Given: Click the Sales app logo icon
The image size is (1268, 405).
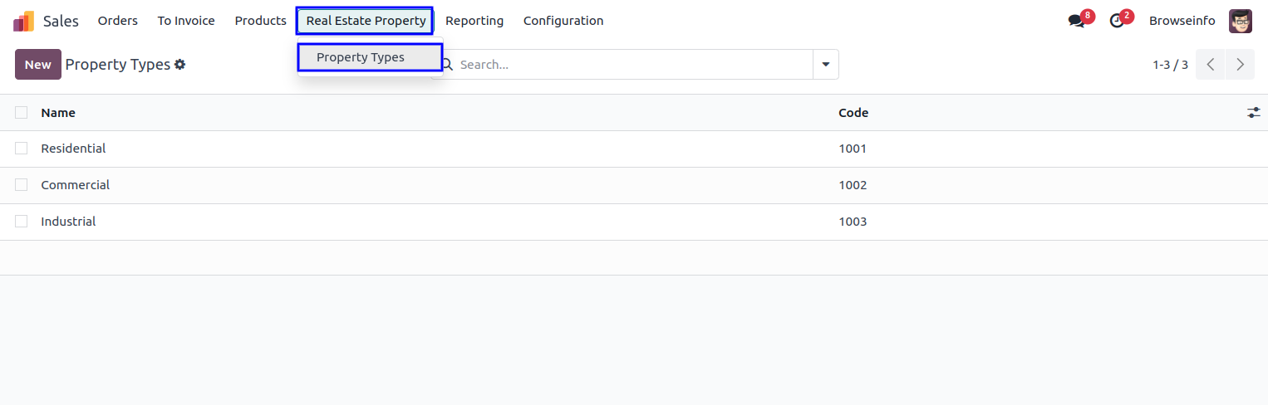Looking at the screenshot, I should pos(23,21).
